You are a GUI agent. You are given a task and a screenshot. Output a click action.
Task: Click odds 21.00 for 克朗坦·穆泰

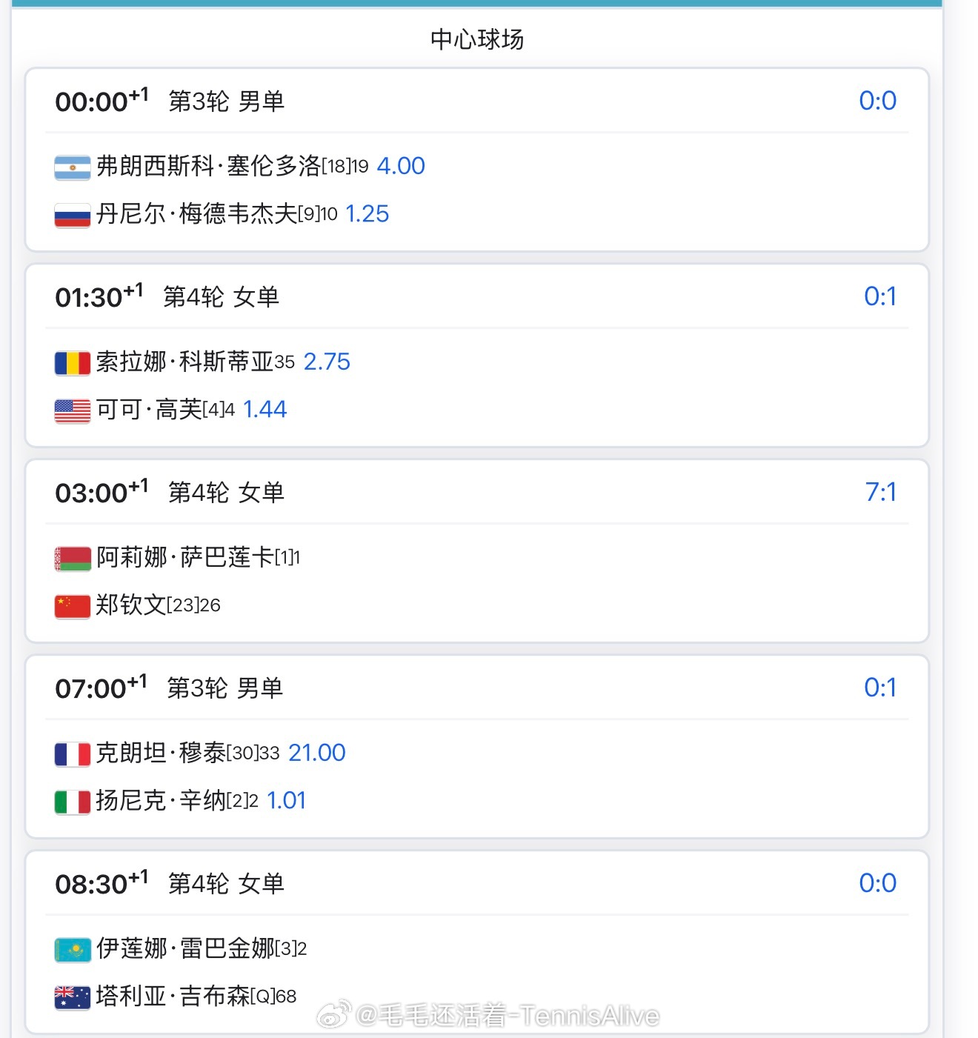(316, 753)
